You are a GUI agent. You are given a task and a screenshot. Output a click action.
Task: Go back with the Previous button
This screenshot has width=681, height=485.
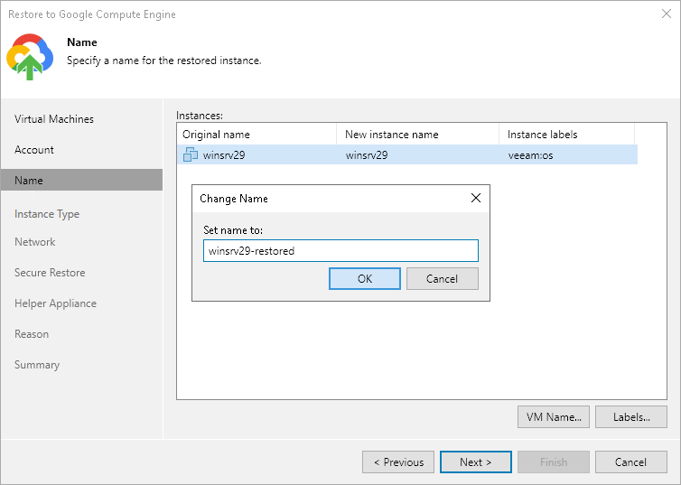pyautogui.click(x=398, y=462)
